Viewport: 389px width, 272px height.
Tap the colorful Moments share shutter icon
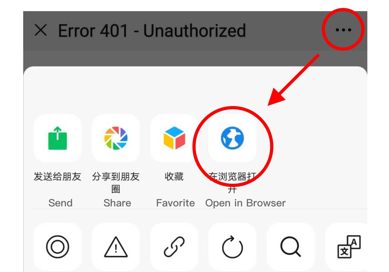(x=116, y=138)
